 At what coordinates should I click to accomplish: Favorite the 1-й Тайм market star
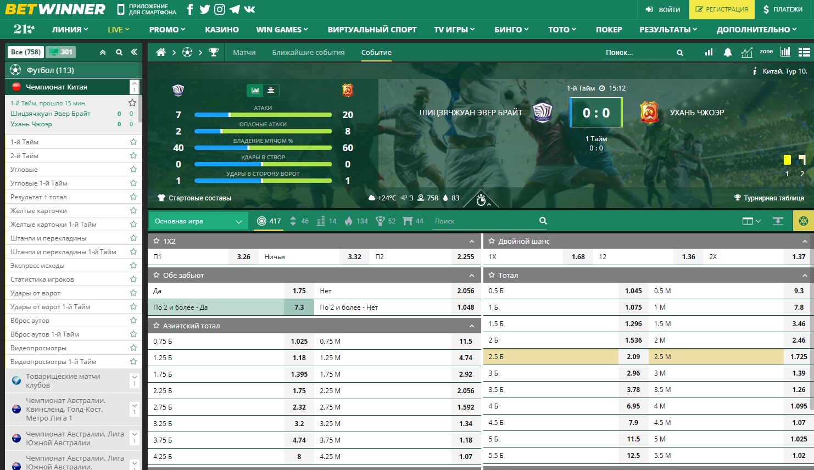tap(133, 142)
